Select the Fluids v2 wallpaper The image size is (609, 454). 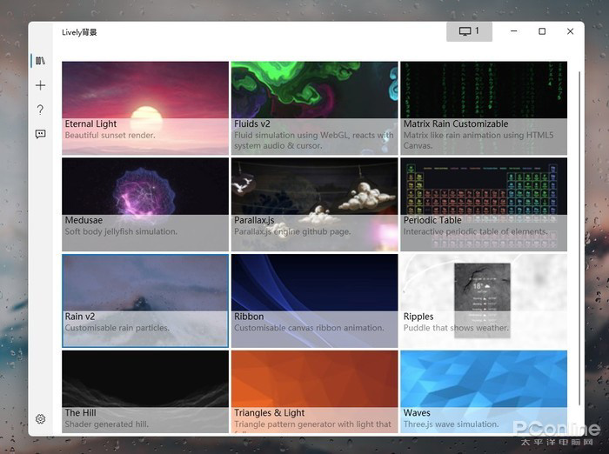tap(315, 108)
